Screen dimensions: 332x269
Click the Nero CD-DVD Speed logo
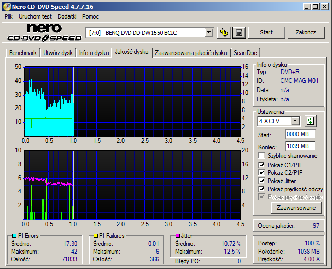point(44,32)
